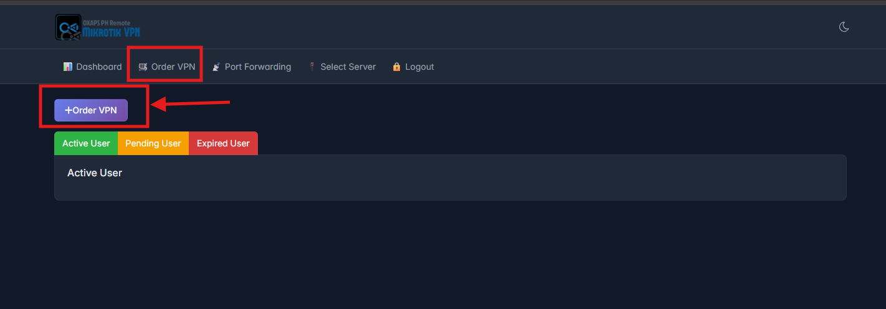Image resolution: width=886 pixels, height=309 pixels.
Task: Click the Dashboard chart icon
Action: (x=68, y=67)
